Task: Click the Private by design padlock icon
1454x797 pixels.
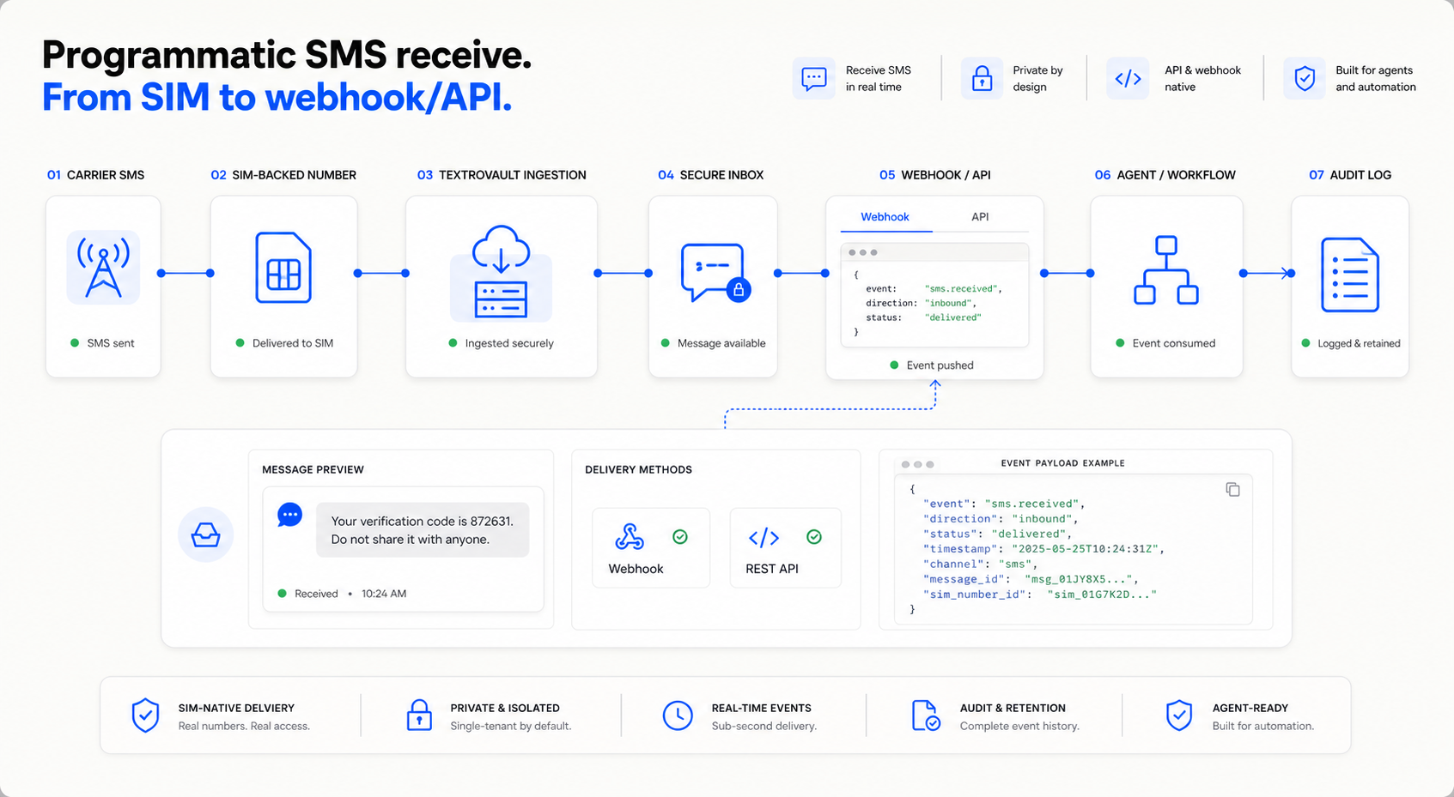Action: (982, 78)
